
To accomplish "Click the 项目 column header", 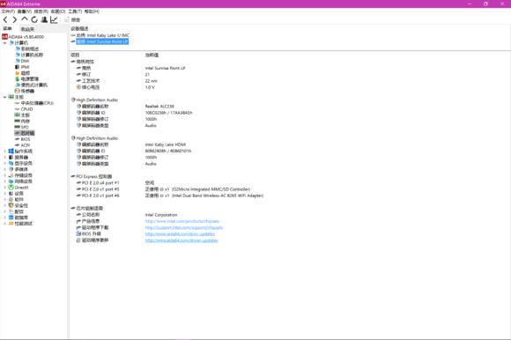I will click(75, 55).
